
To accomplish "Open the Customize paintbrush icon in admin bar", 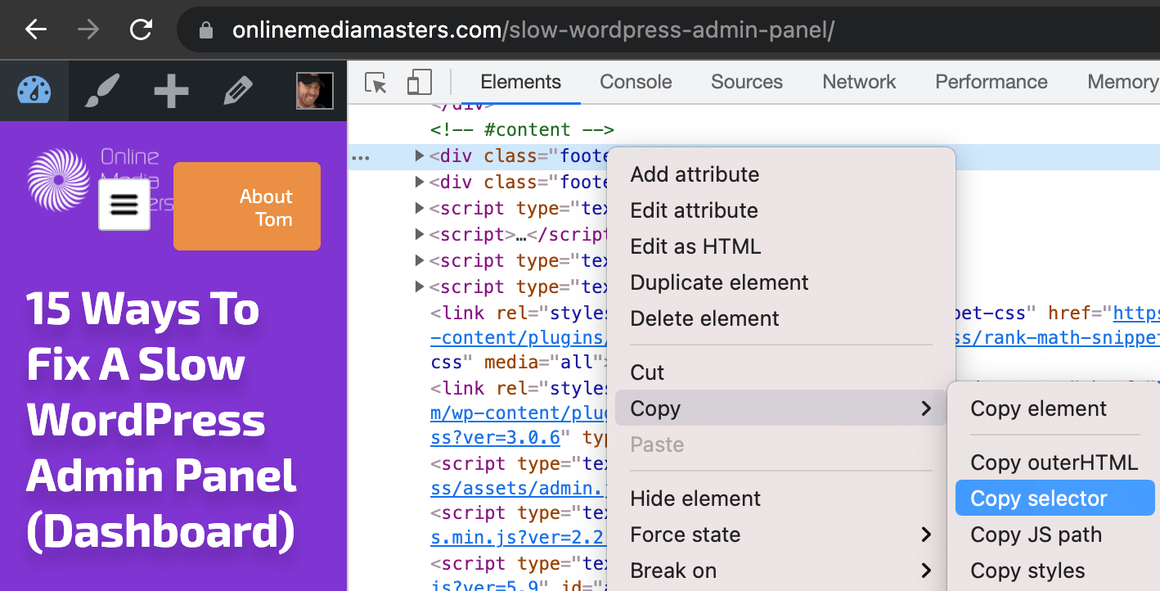I will 103,91.
